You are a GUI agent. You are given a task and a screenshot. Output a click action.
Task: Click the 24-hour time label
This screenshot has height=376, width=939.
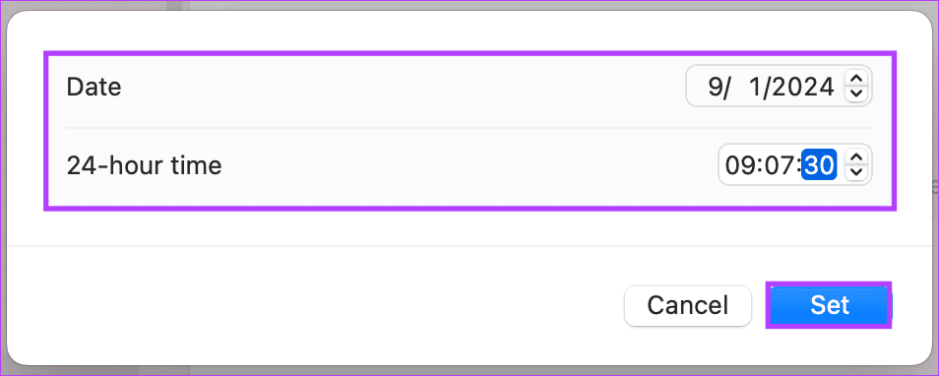[144, 165]
